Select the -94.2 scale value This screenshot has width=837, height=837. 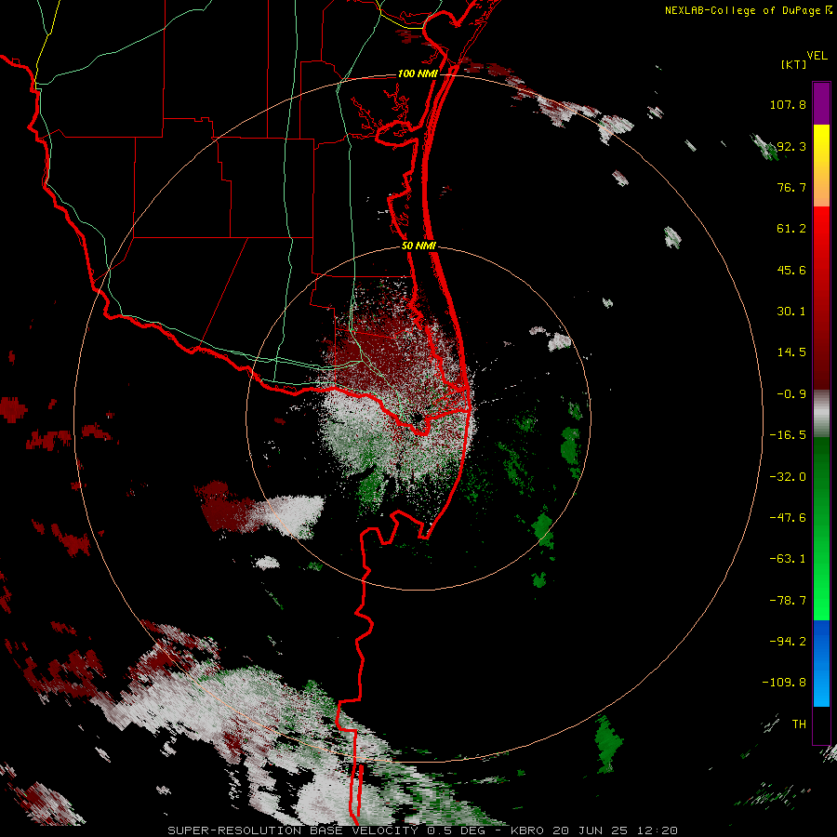pyautogui.click(x=788, y=642)
